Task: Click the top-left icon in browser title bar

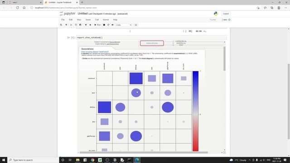Action: (x=4, y=2)
